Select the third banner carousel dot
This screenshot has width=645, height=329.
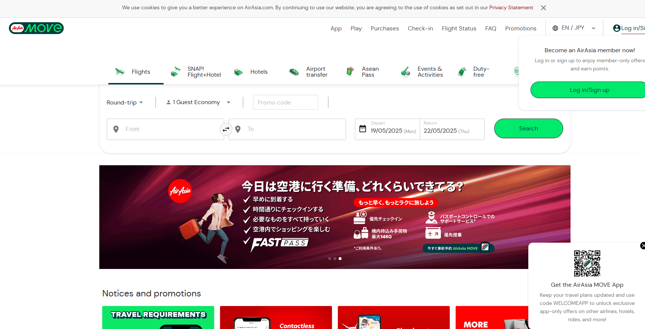pos(340,259)
